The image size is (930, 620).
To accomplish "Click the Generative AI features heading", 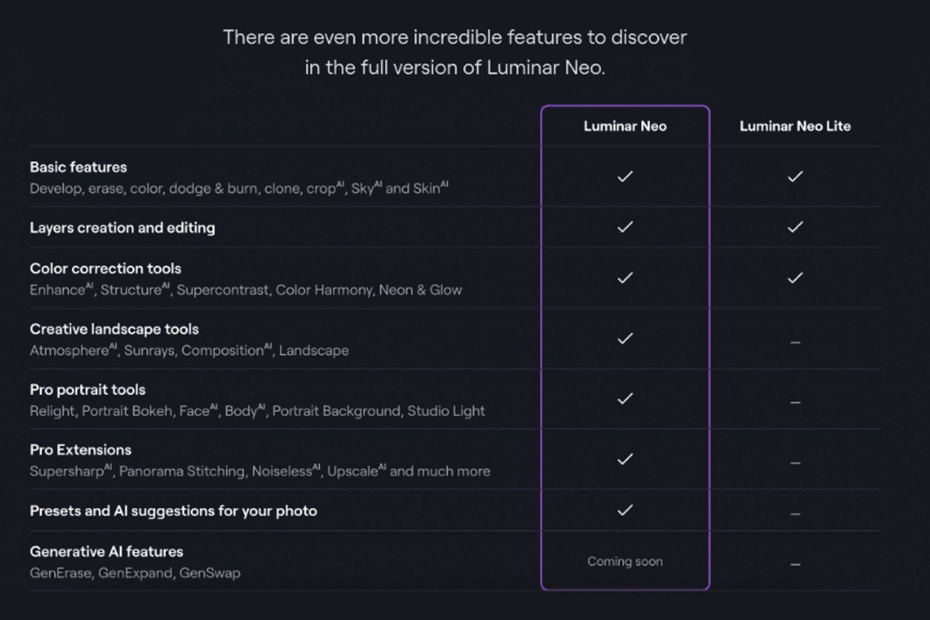I will pyautogui.click(x=107, y=552).
